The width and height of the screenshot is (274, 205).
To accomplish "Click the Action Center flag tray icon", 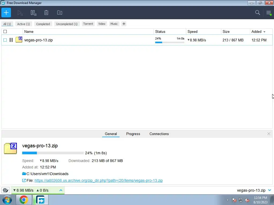I will click(234, 200).
